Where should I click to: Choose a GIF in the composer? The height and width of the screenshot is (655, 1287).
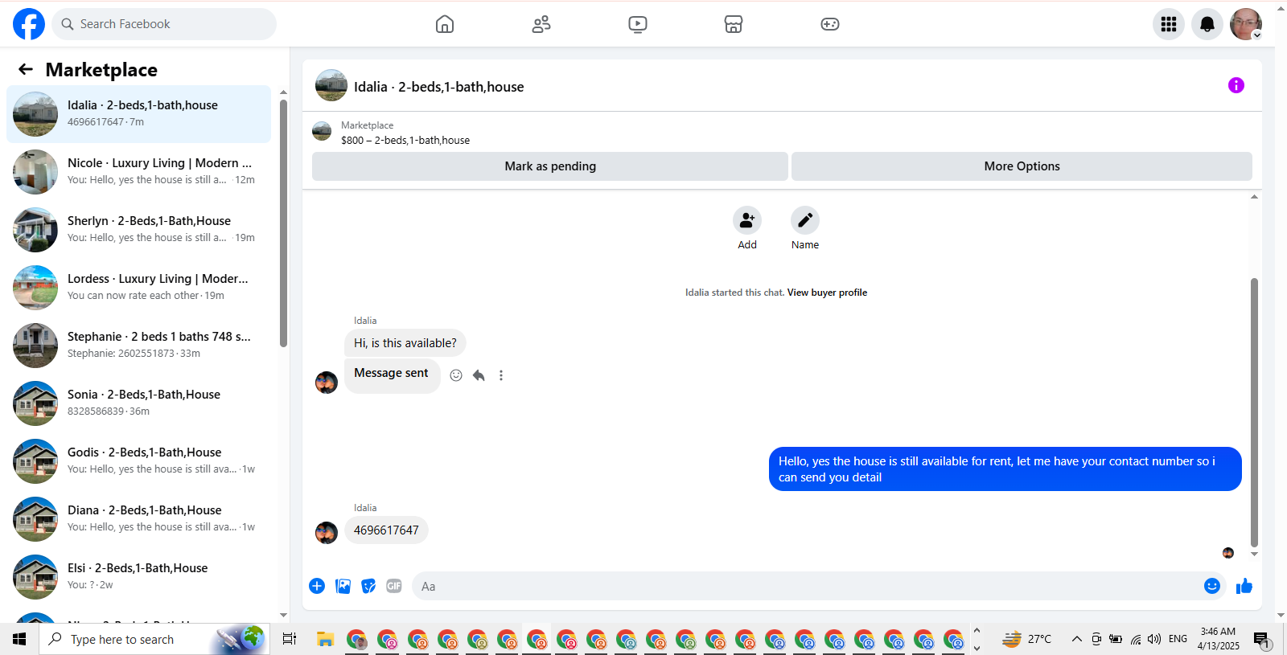coord(394,586)
